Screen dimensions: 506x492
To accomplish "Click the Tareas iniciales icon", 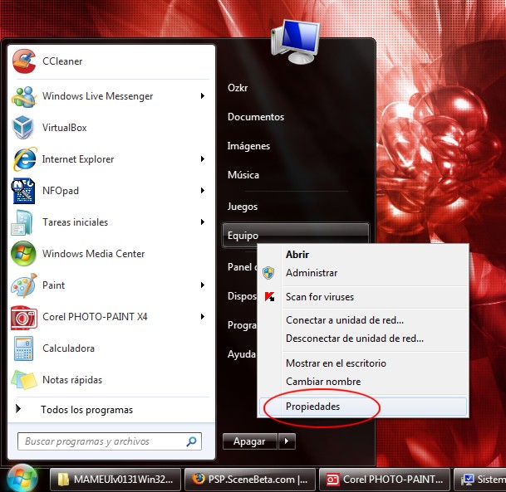I will [22, 222].
